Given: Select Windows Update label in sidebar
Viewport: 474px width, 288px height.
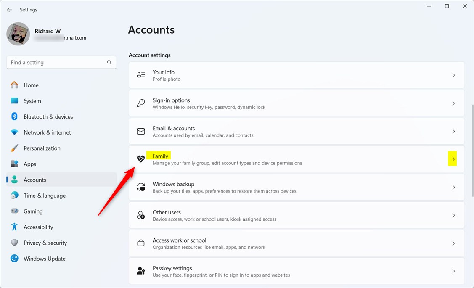Looking at the screenshot, I should tap(45, 259).
